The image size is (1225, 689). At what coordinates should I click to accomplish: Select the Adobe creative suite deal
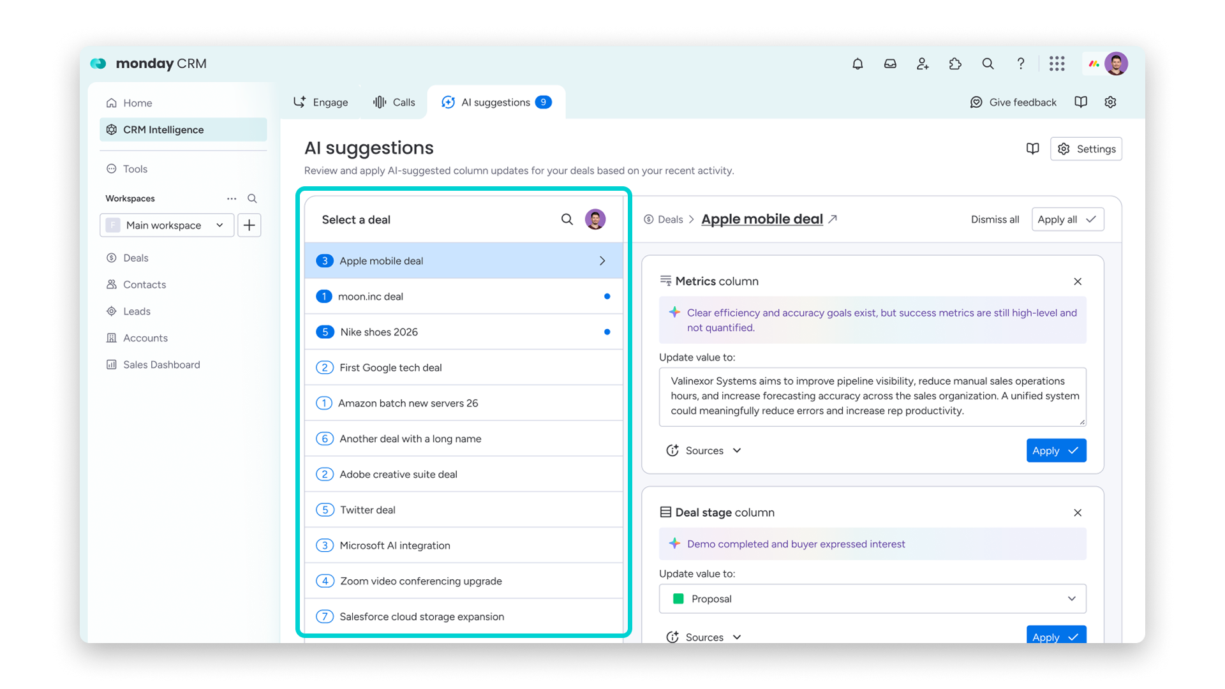point(464,475)
